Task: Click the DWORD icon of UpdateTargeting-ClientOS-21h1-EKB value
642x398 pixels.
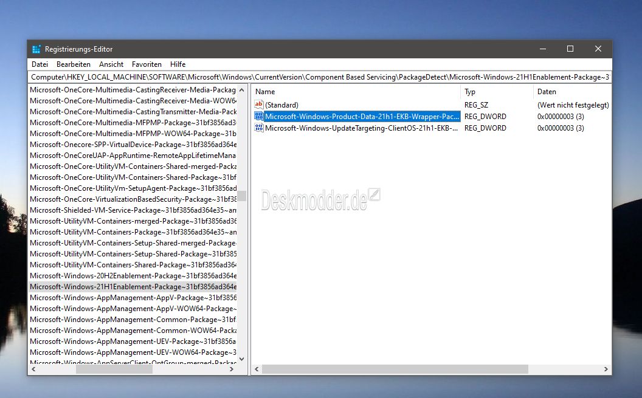Action: click(x=259, y=128)
